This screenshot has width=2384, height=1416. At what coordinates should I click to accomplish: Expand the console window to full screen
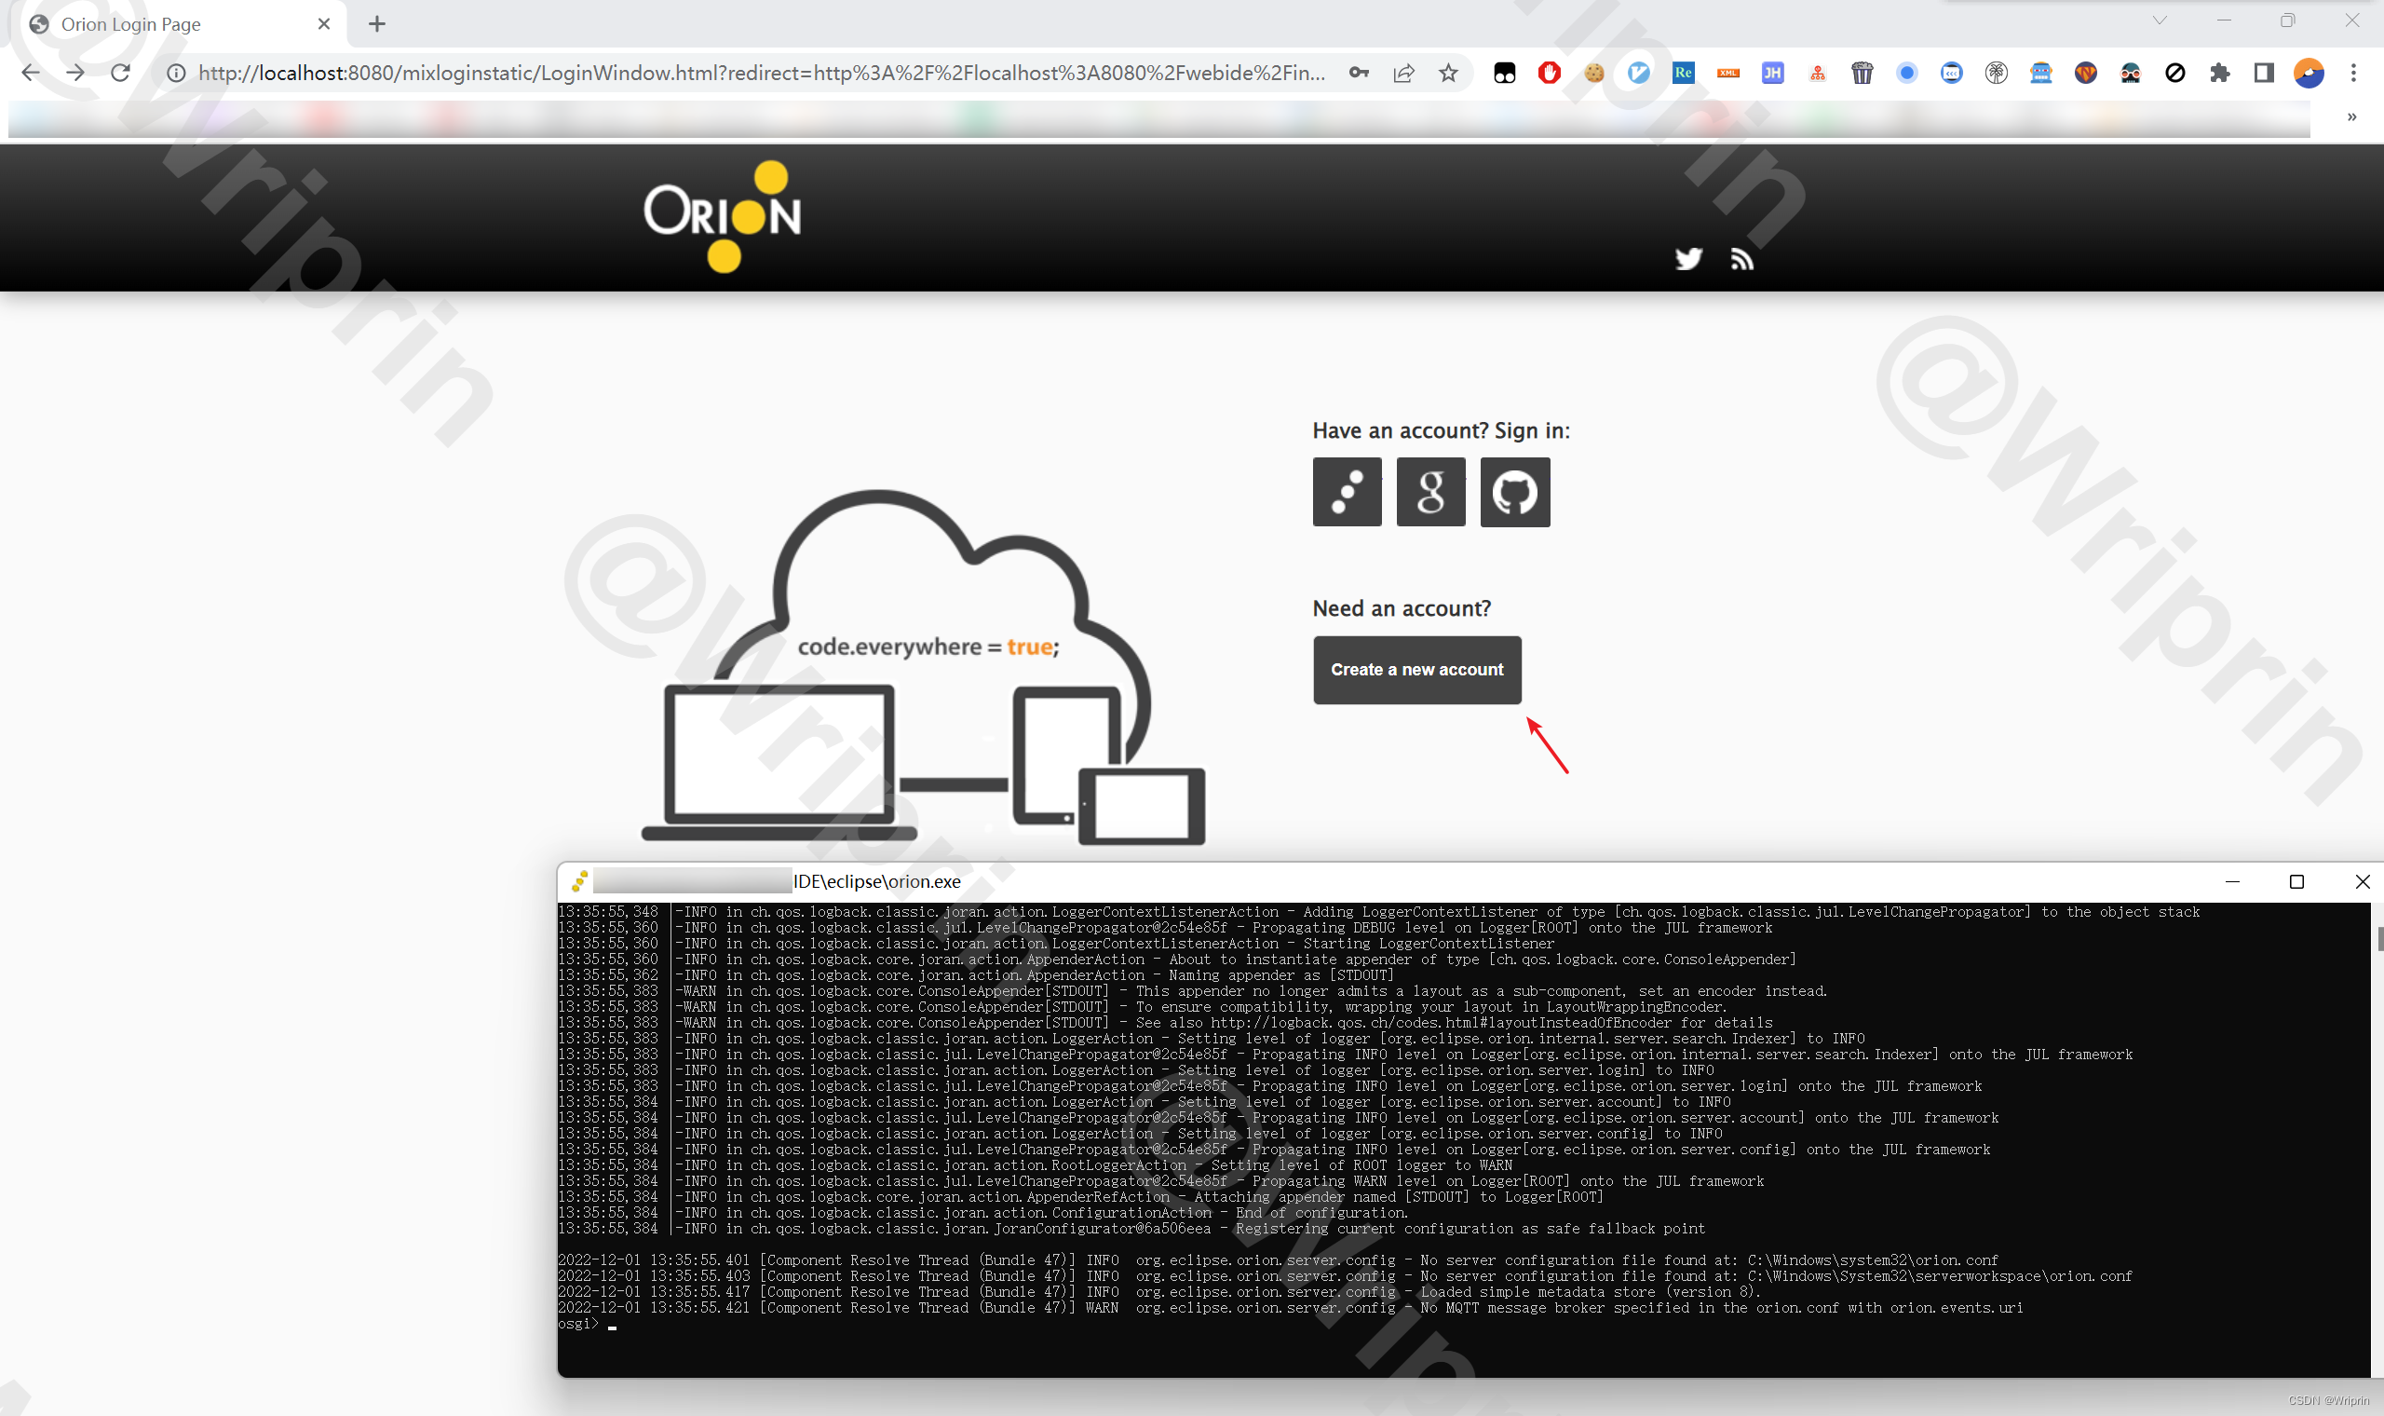2295,880
